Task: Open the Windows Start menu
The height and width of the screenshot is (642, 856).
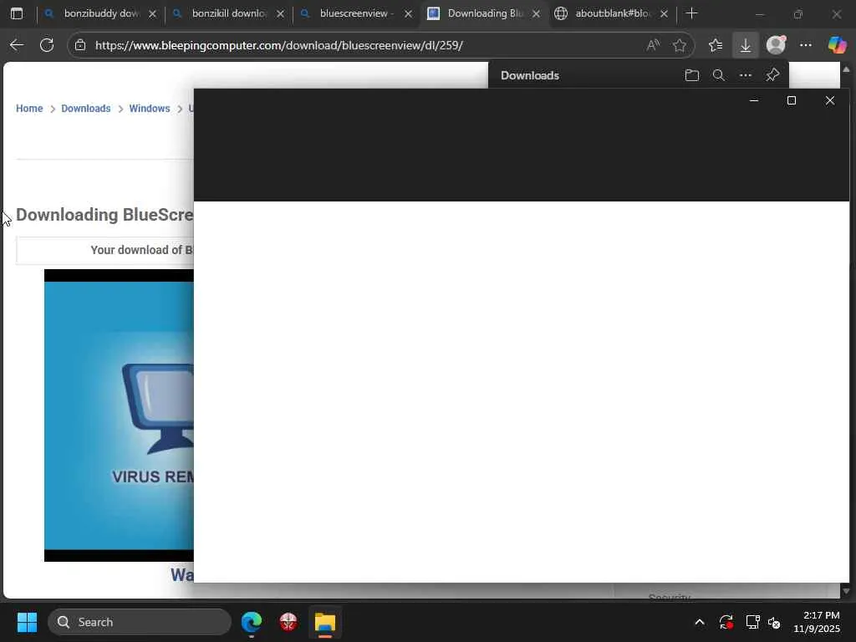Action: (27, 622)
